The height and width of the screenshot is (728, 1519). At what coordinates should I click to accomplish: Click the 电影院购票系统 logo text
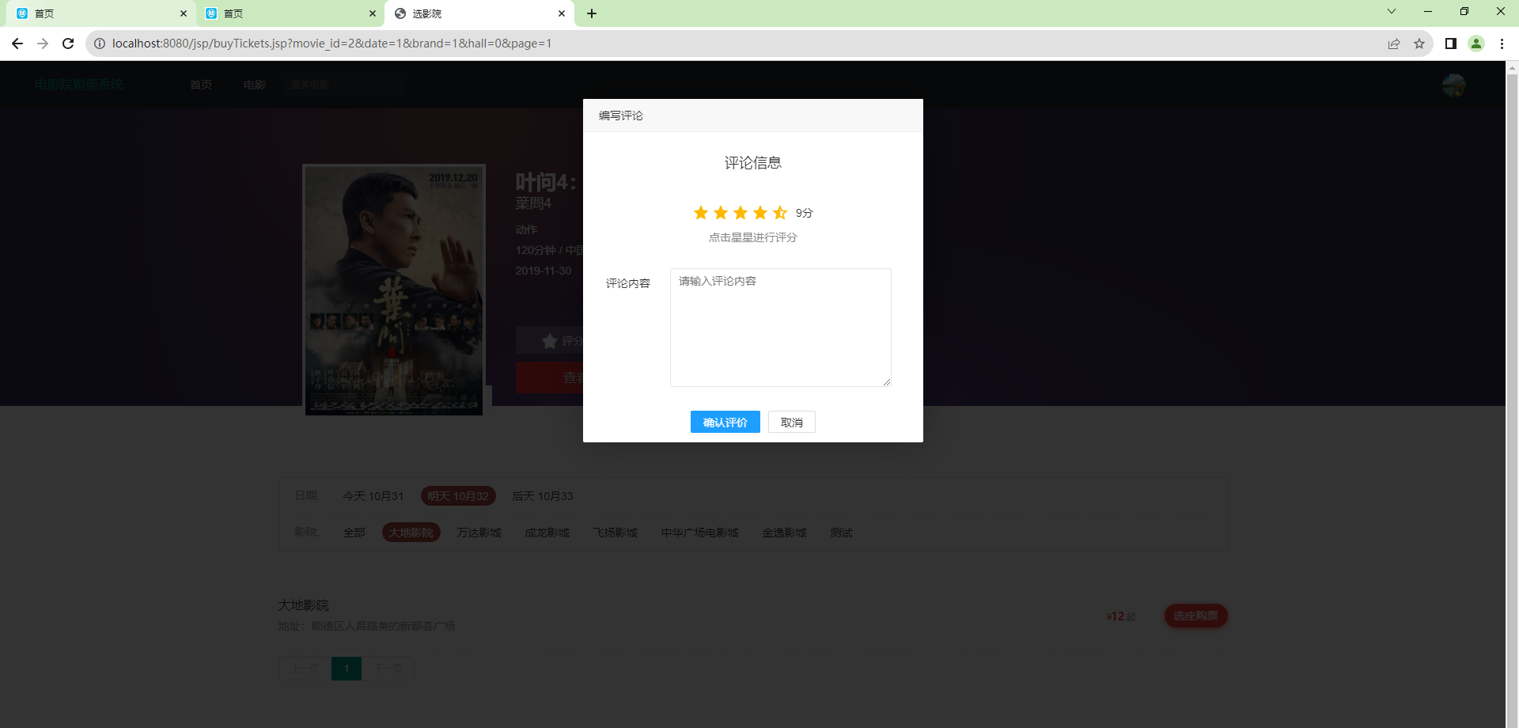point(79,85)
